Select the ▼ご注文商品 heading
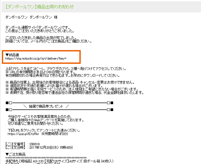201x164 pixels. tap(15, 154)
